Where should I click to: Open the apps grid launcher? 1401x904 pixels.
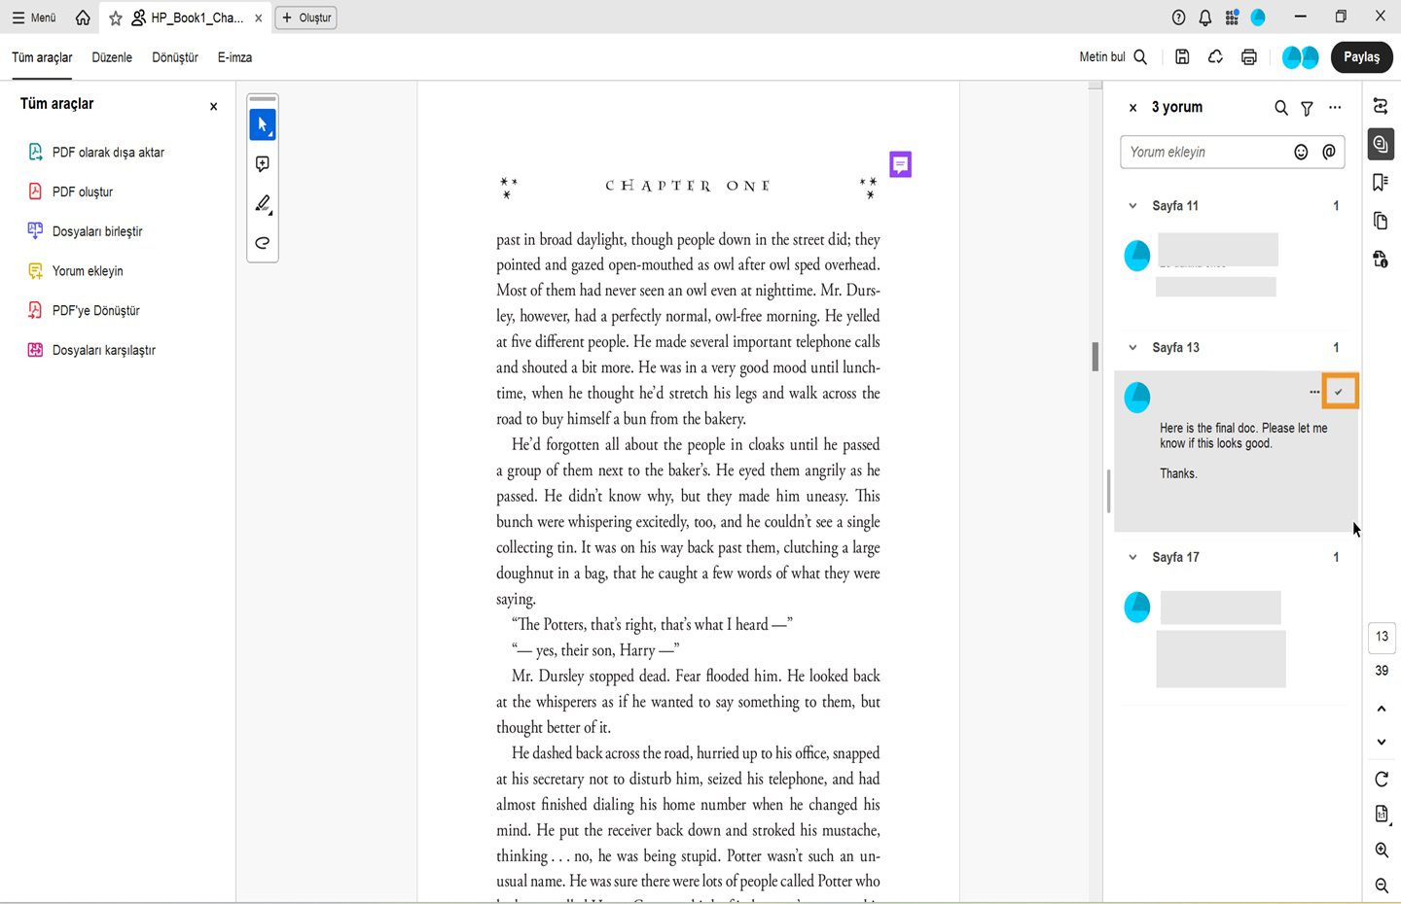click(1232, 17)
